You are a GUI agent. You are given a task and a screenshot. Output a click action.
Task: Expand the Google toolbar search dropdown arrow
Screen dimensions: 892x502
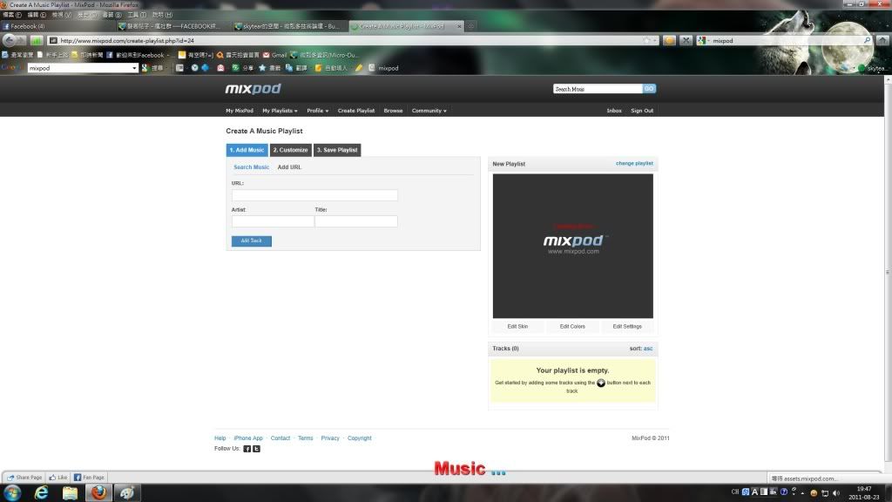pyautogui.click(x=134, y=68)
